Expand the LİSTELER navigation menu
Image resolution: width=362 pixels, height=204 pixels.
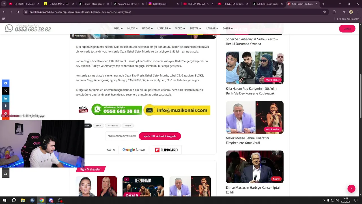coord(164,29)
